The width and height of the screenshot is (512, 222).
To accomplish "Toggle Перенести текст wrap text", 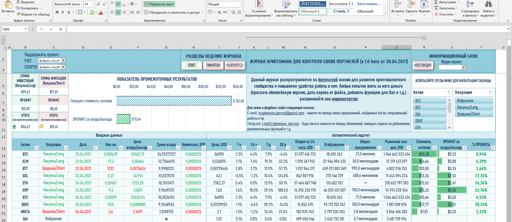I will [159, 4].
